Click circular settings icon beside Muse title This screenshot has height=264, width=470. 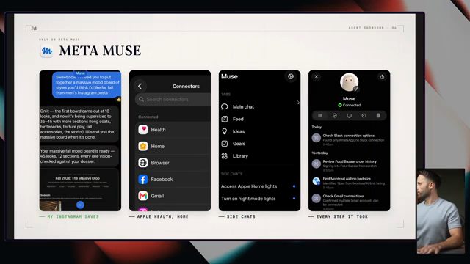(291, 76)
